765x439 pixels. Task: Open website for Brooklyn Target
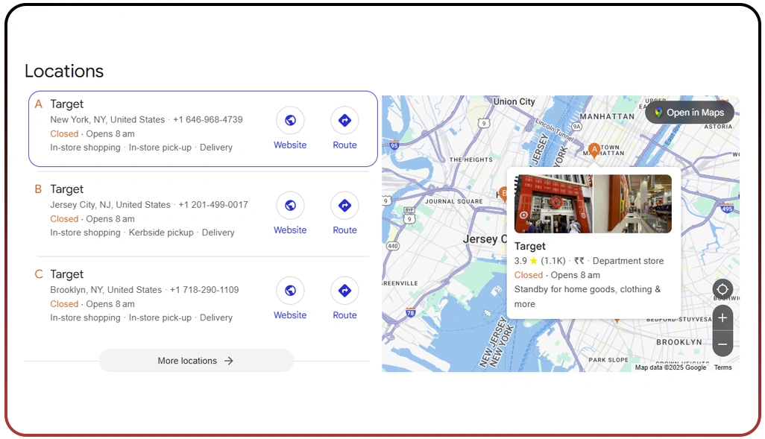[290, 290]
